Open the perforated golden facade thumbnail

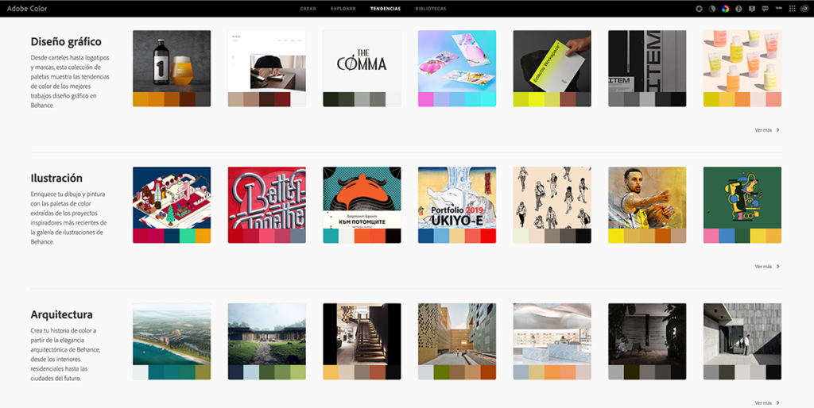457,334
